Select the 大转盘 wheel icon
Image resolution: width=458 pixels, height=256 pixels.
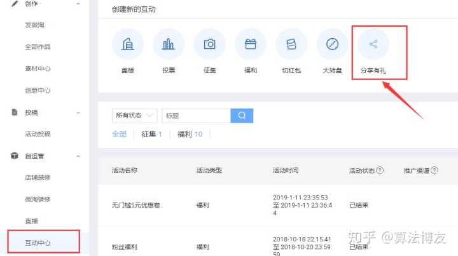[x=332, y=44]
